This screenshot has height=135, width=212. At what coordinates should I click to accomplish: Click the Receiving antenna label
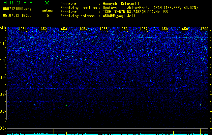tap(78, 16)
